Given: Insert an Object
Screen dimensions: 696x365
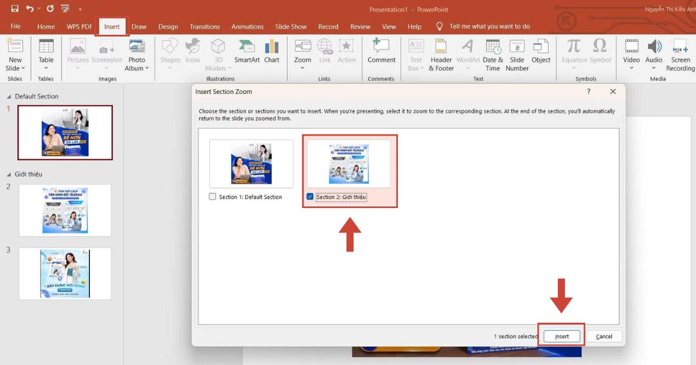Looking at the screenshot, I should coord(541,51).
